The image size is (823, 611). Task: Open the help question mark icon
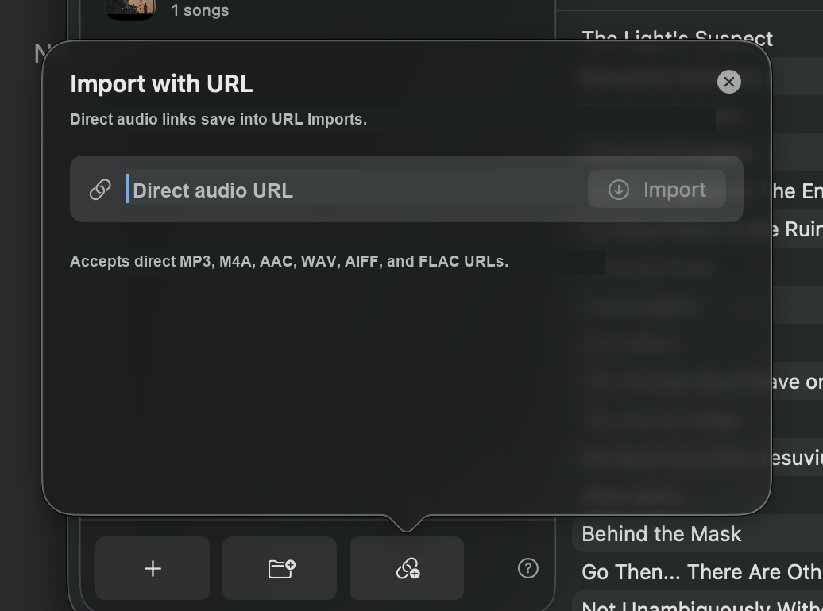pyautogui.click(x=528, y=568)
